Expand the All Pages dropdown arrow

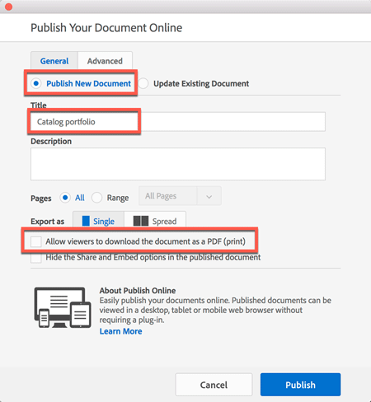click(209, 196)
